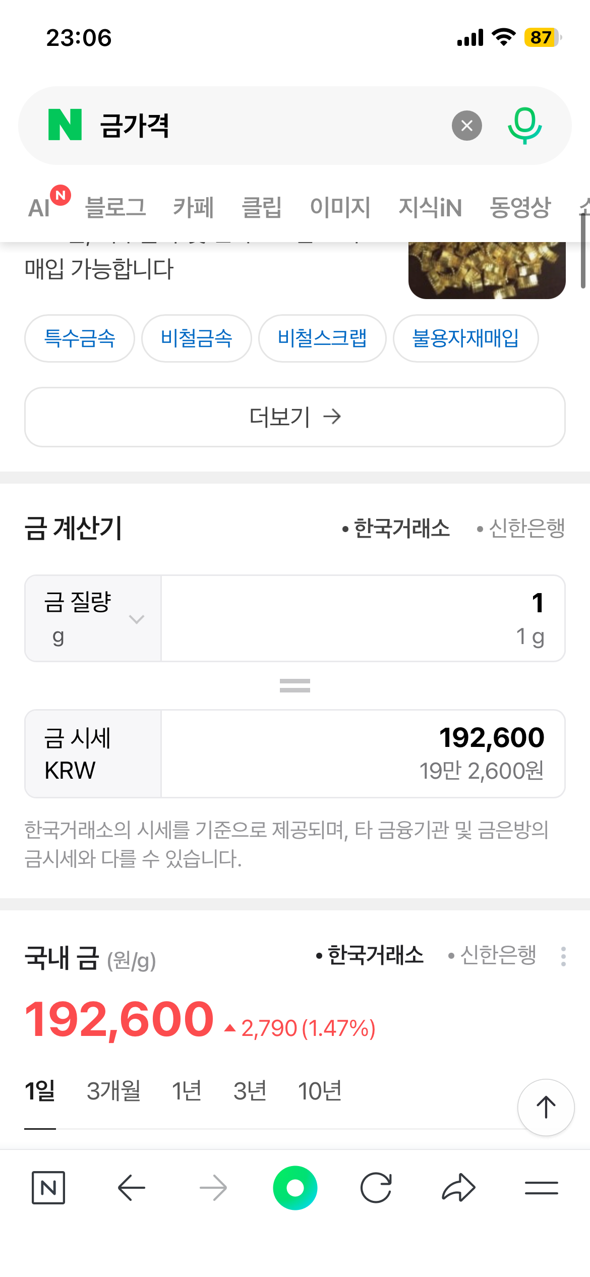Screen dimensions: 590x1277
Task: Select 한국거래소 source in 금 계산기
Action: 396,529
